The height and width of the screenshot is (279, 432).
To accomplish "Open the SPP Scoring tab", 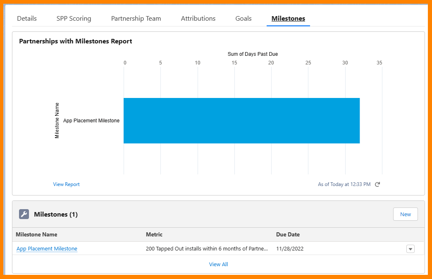I will [x=74, y=19].
